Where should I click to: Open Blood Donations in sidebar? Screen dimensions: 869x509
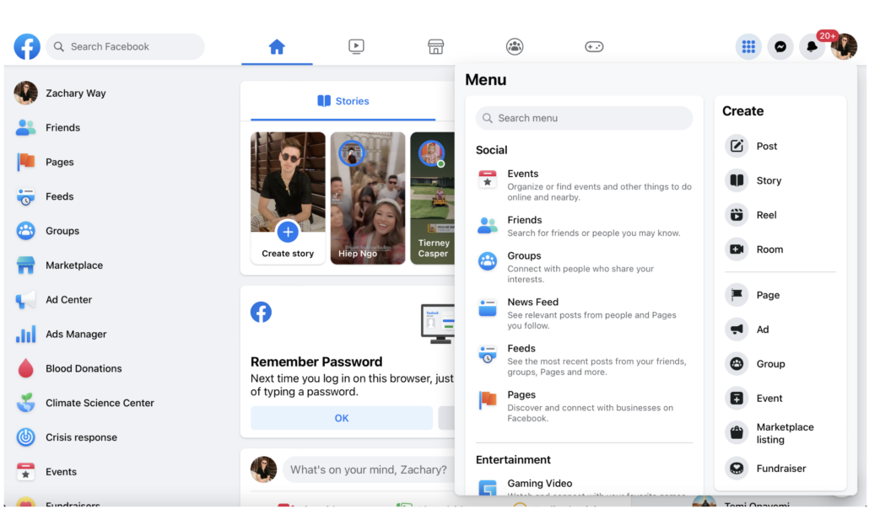84,369
